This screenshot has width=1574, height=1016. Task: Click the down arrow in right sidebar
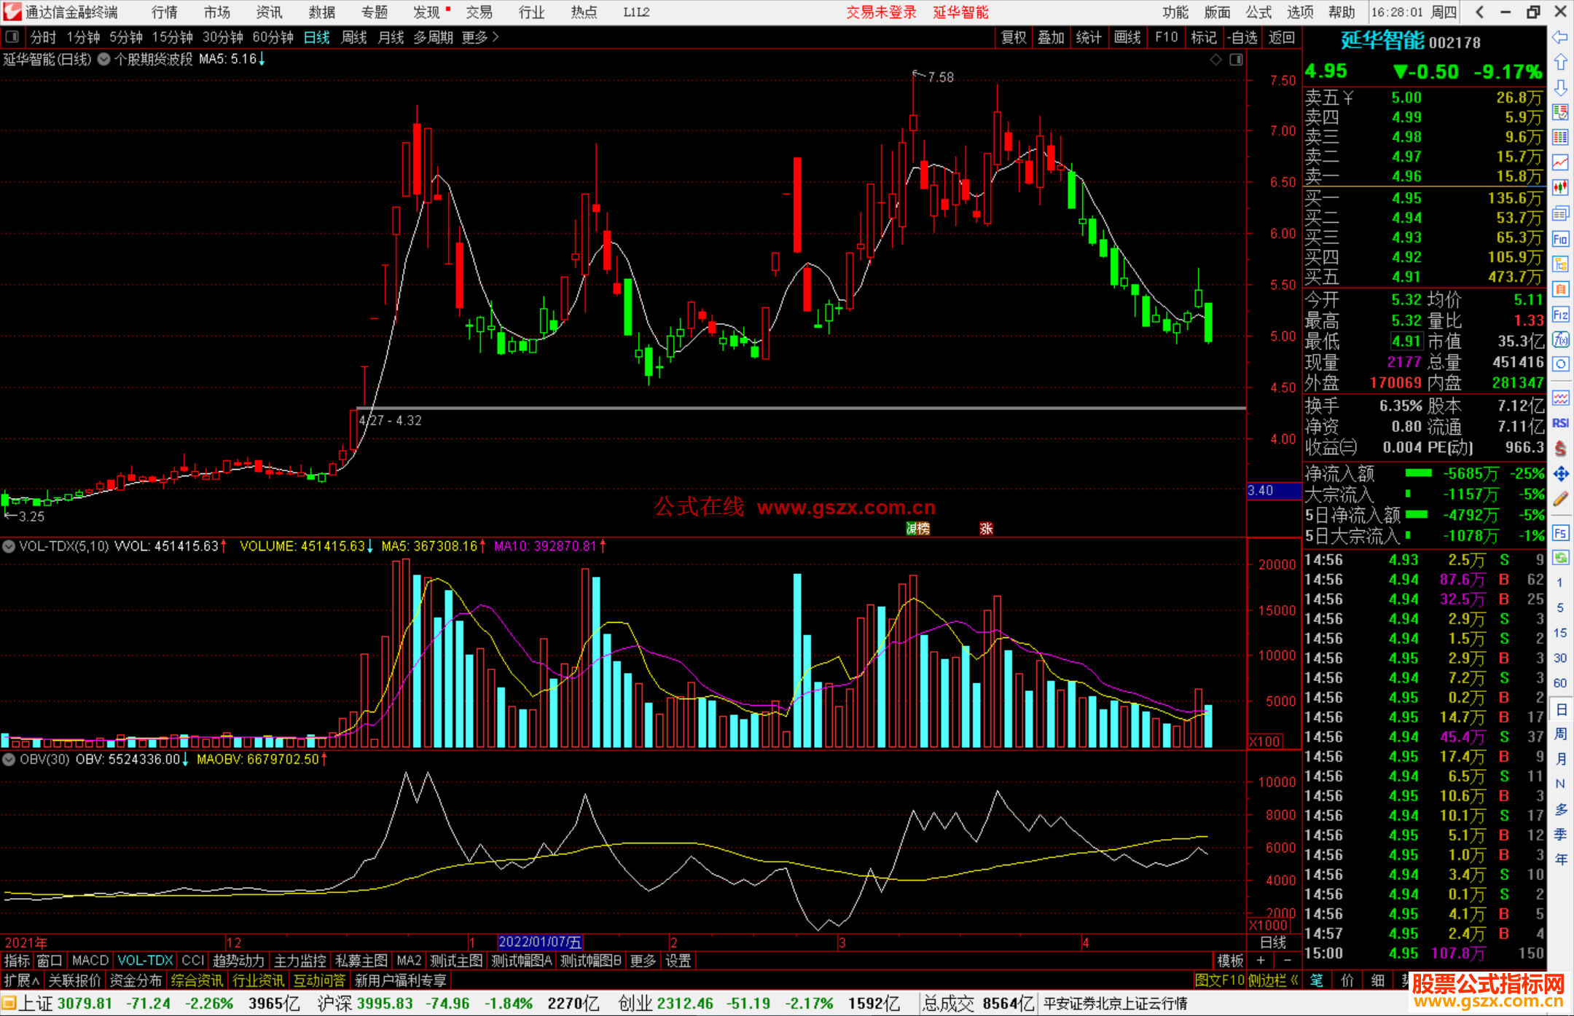1560,87
